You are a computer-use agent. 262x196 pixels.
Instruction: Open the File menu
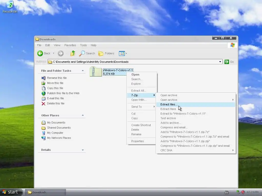[39, 45]
